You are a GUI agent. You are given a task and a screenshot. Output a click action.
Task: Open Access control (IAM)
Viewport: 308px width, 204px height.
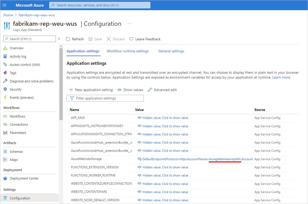[x=23, y=65]
